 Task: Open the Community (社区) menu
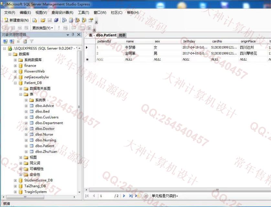click(116, 13)
